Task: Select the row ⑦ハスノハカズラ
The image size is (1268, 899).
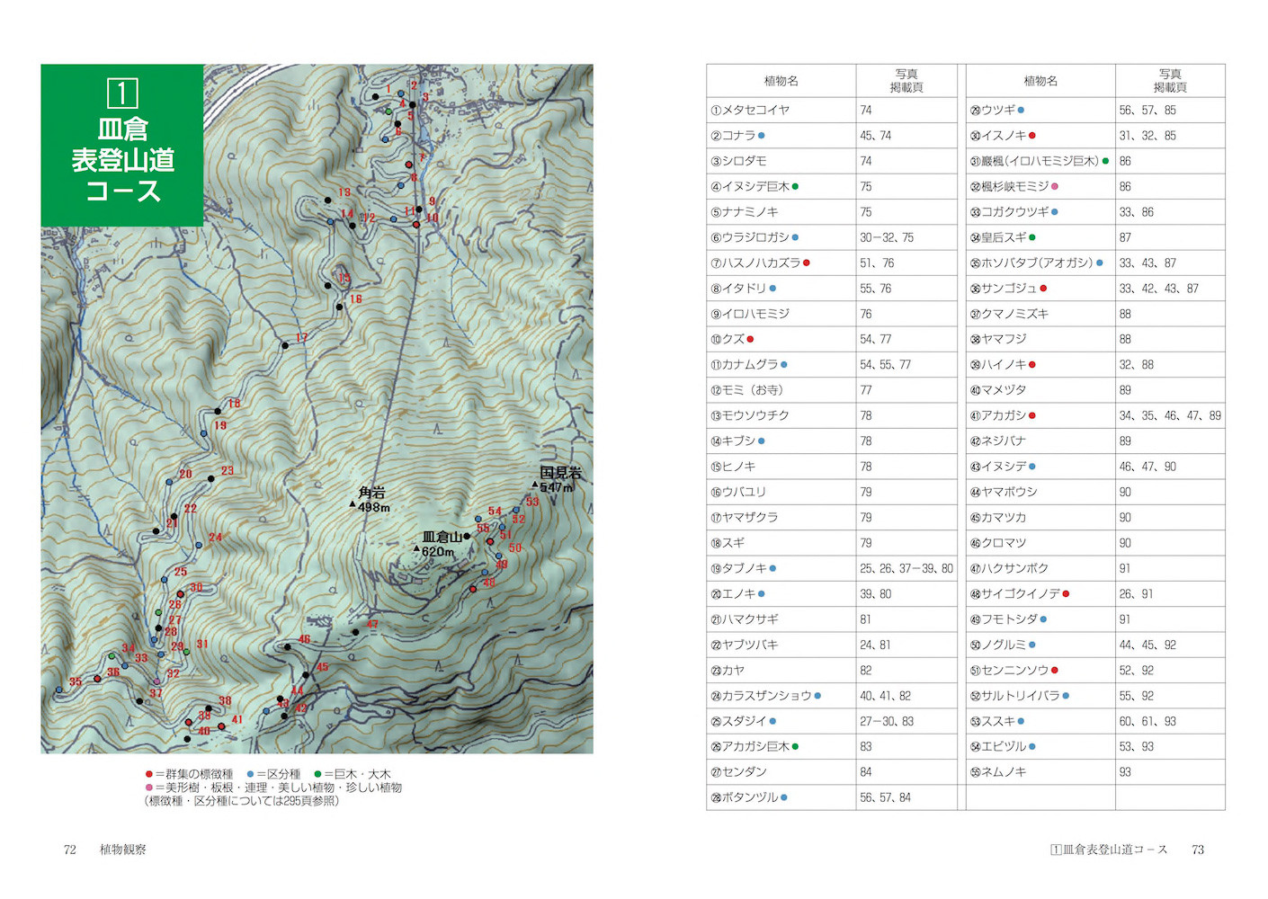Action: pyautogui.click(x=832, y=263)
